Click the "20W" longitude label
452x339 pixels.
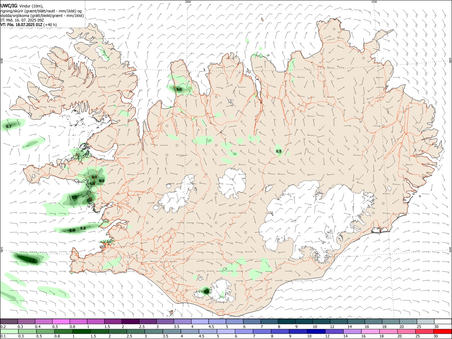click(188, 2)
